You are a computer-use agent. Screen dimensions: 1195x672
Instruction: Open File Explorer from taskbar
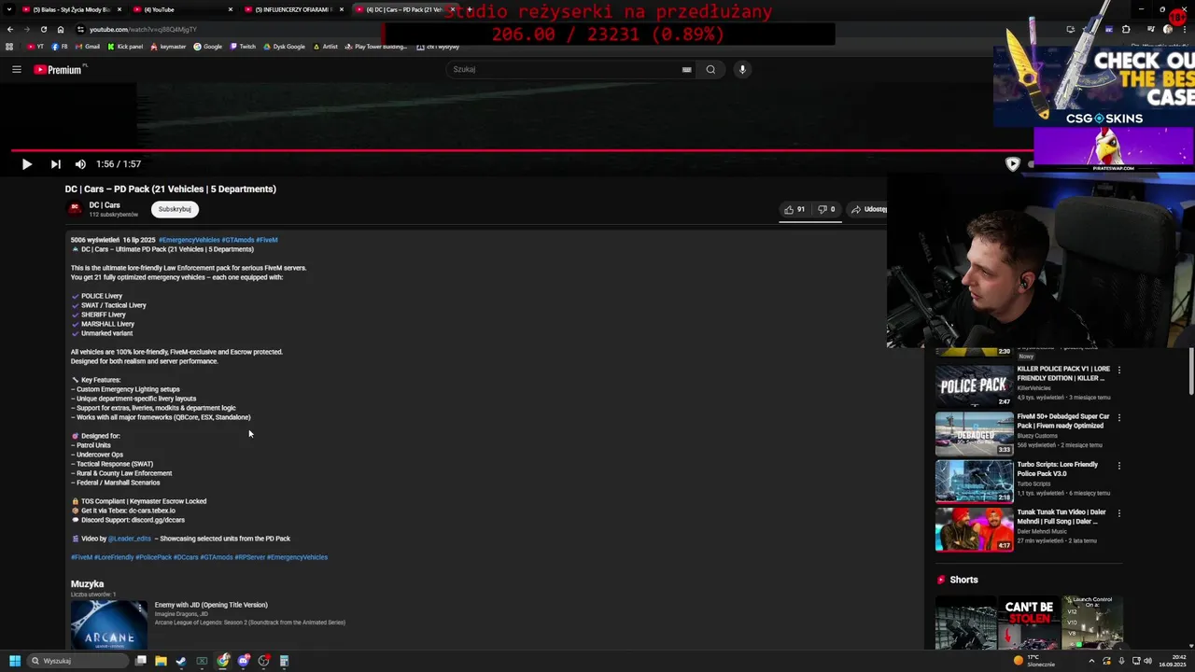click(x=161, y=661)
